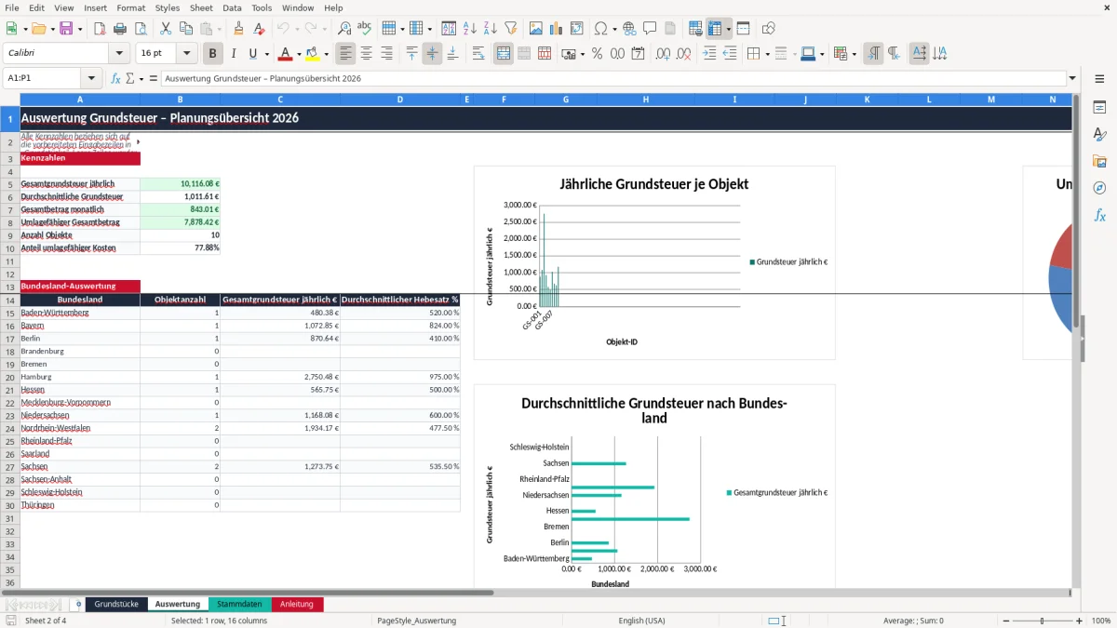The width and height of the screenshot is (1117, 628).
Task: Open the Sheet menu
Action: pos(201,7)
